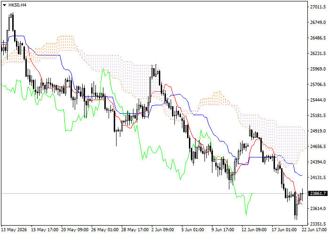Click the 28 May 17:00 time label
Screen dimensions: 329x235
(135, 230)
